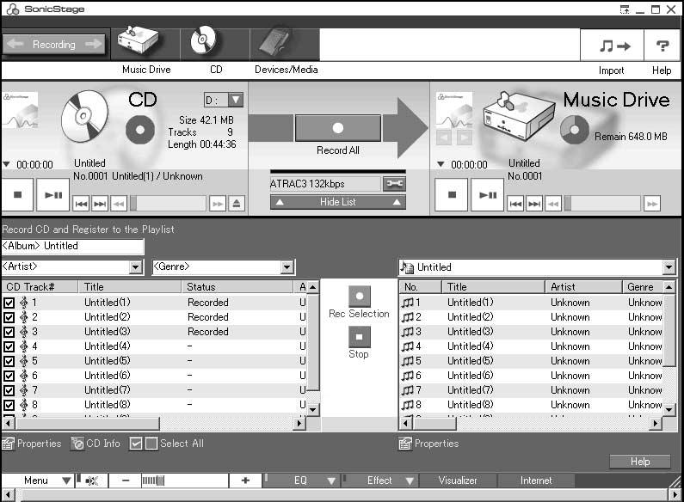Click the Stop recording icon

pyautogui.click(x=360, y=337)
